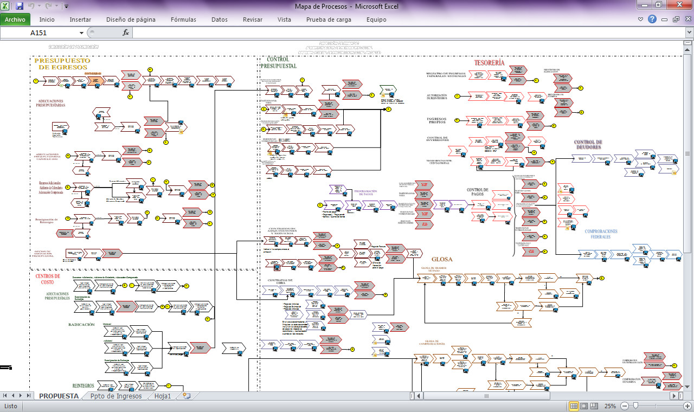This screenshot has width=694, height=412.
Task: Click the 25% zoom level button
Action: click(611, 406)
